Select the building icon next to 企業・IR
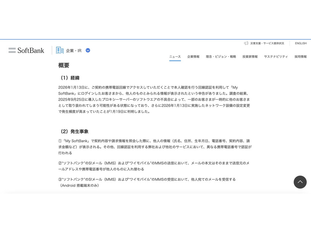This screenshot has width=311, height=233. click(59, 50)
